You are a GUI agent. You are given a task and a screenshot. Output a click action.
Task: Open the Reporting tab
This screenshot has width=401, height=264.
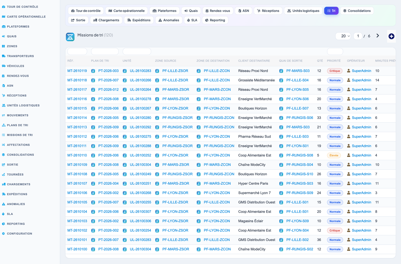coord(215,20)
